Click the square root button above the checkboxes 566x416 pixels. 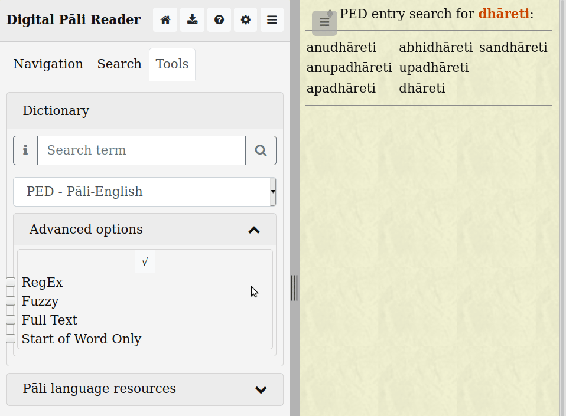pos(145,261)
